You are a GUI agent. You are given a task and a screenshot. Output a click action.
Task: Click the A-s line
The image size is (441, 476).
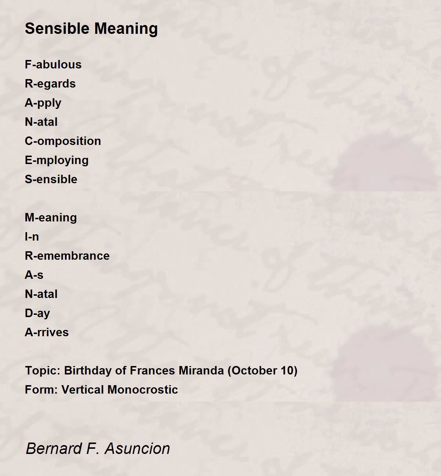click(34, 275)
